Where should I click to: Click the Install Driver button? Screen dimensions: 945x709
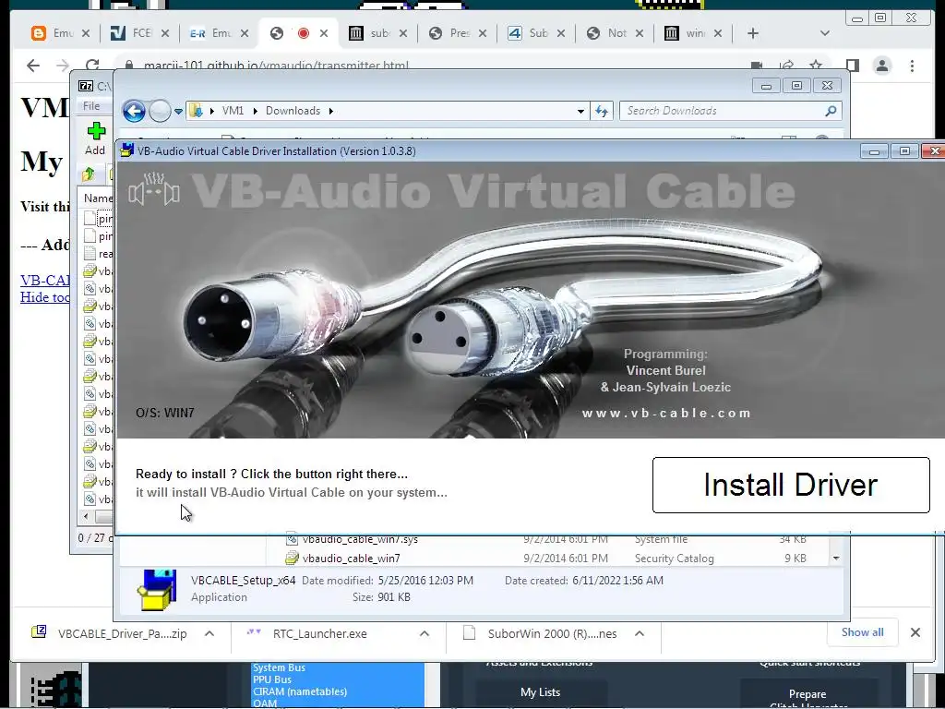click(x=791, y=485)
